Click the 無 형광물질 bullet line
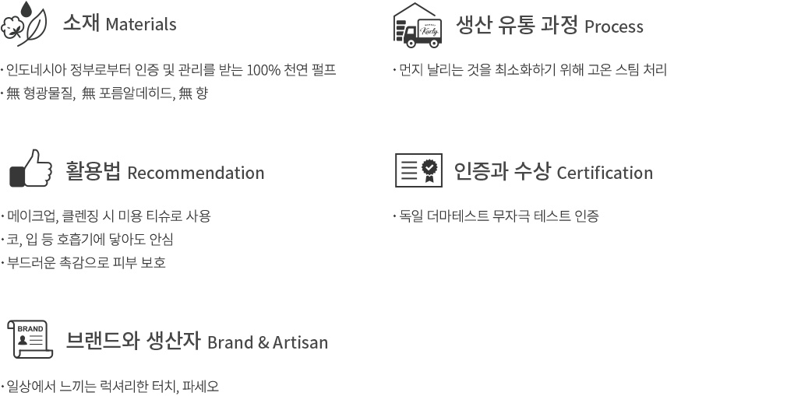The width and height of the screenshot is (787, 396). tap(104, 93)
